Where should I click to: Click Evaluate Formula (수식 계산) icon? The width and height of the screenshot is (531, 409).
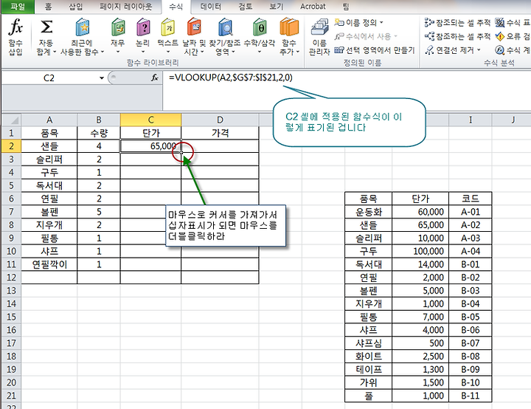pyautogui.click(x=499, y=50)
